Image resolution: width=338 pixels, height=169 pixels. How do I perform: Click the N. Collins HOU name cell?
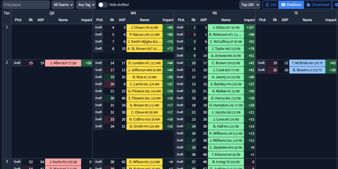click(x=144, y=119)
